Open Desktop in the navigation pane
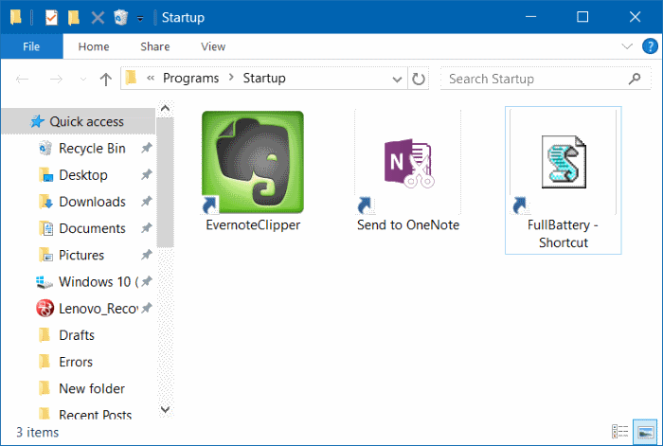663x446 pixels. point(83,175)
